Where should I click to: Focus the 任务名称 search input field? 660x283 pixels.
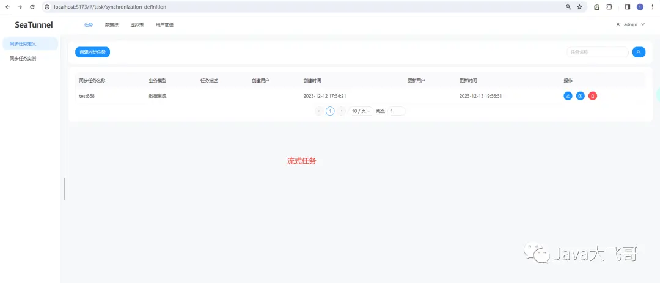[597, 52]
